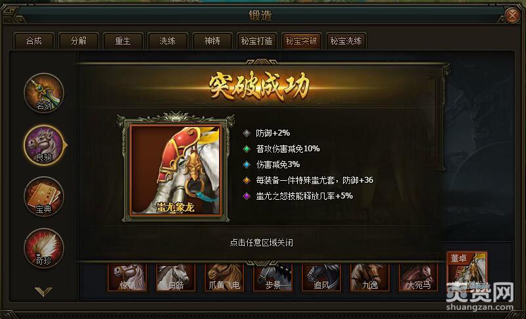The width and height of the screenshot is (526, 319).
Task: Select the 董卓 equipped mount card
Action: click(466, 271)
